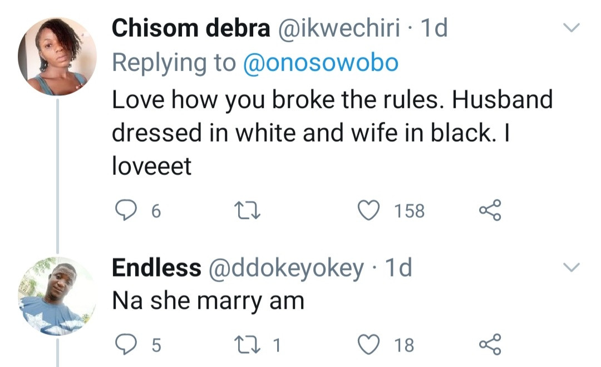Open dropdown menu on Chisom debra's tweet

coord(572,28)
